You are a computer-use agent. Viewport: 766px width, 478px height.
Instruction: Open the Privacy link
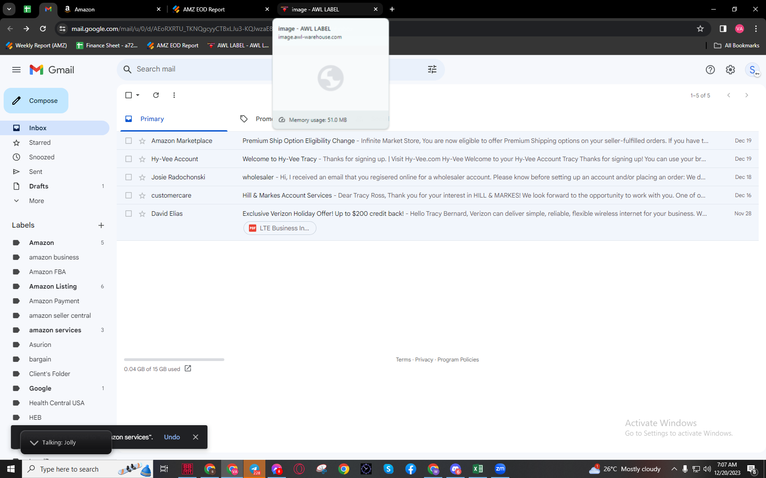[x=424, y=360]
